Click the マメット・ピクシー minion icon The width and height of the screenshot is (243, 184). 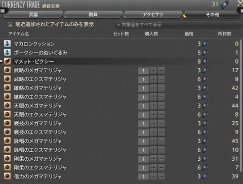(7, 61)
